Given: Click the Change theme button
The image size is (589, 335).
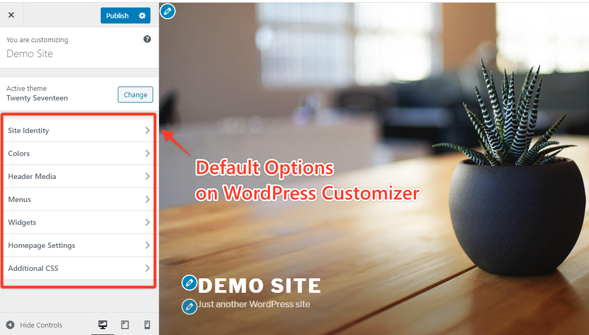Looking at the screenshot, I should (135, 95).
